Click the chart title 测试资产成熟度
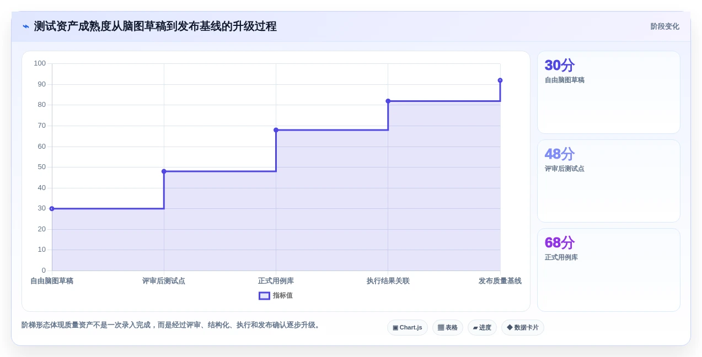Screen dimensions: 702x357 (155, 26)
